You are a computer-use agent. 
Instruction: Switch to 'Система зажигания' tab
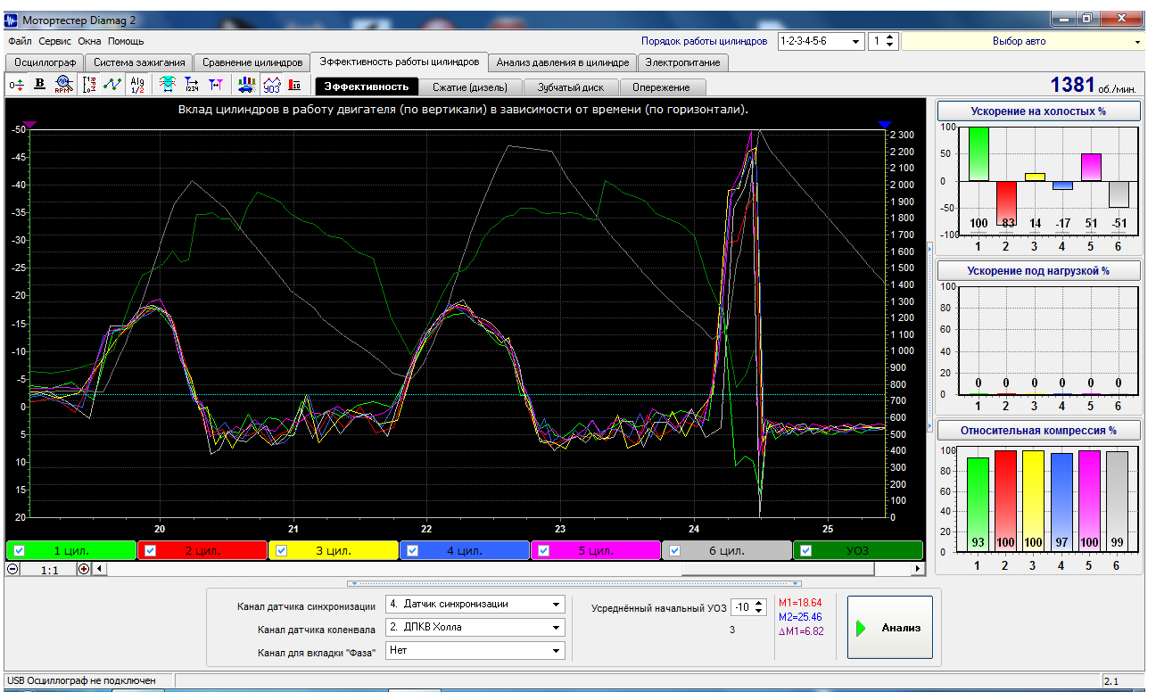(x=140, y=62)
